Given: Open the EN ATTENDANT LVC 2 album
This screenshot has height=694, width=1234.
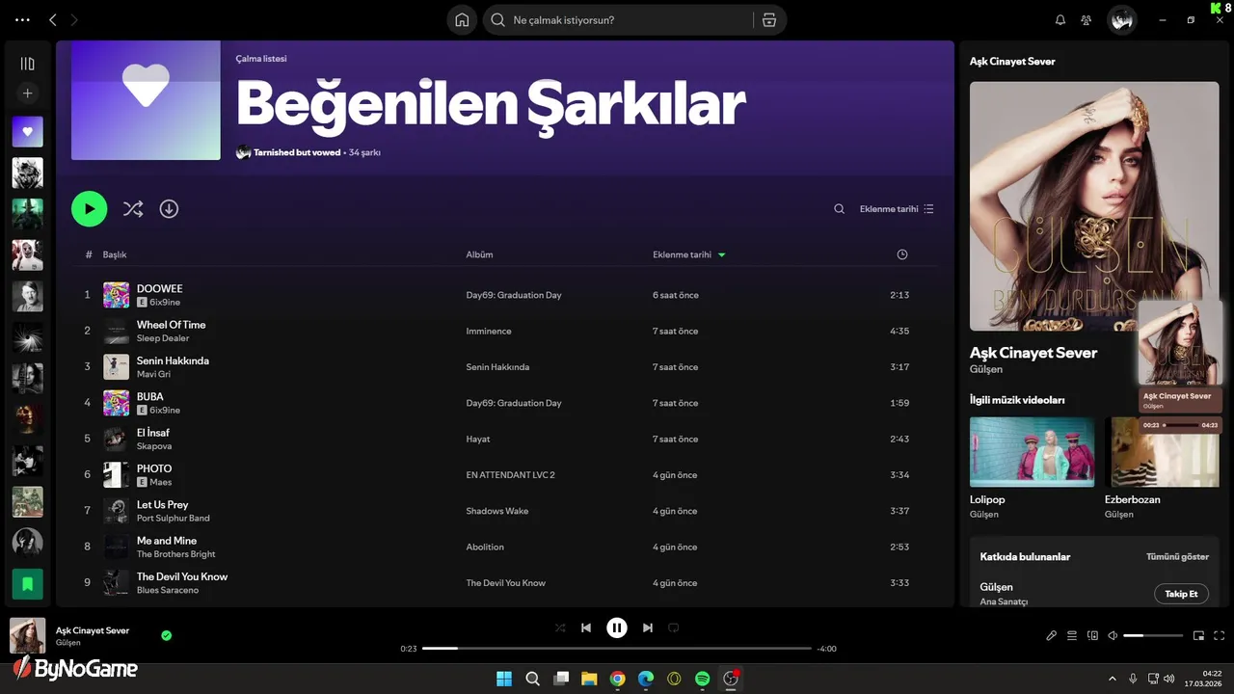Looking at the screenshot, I should [x=510, y=475].
